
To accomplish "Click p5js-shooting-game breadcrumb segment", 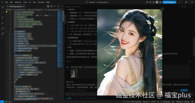I will (x=35, y=10).
